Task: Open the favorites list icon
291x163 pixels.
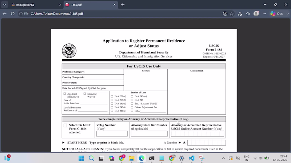Action: (x=248, y=14)
